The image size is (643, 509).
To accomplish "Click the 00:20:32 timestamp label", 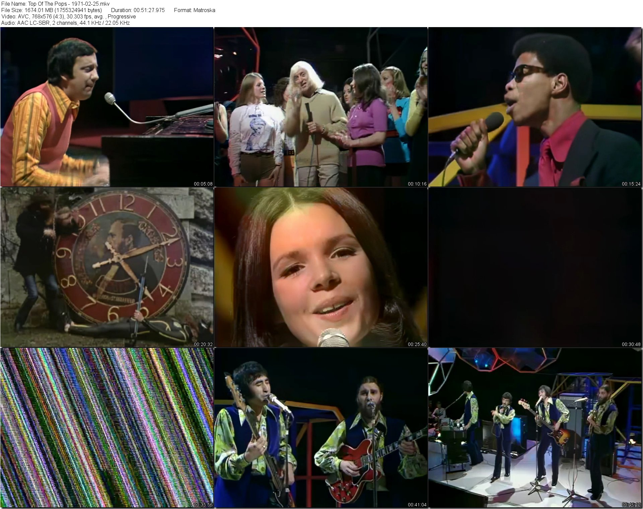I will point(203,344).
